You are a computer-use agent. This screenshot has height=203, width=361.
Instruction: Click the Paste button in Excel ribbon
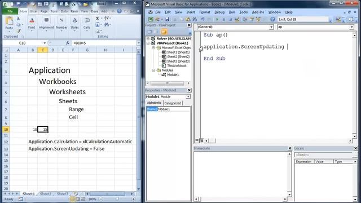[9, 24]
